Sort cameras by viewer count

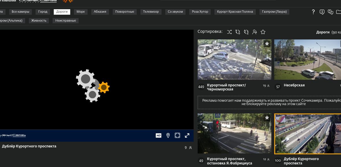point(254,32)
